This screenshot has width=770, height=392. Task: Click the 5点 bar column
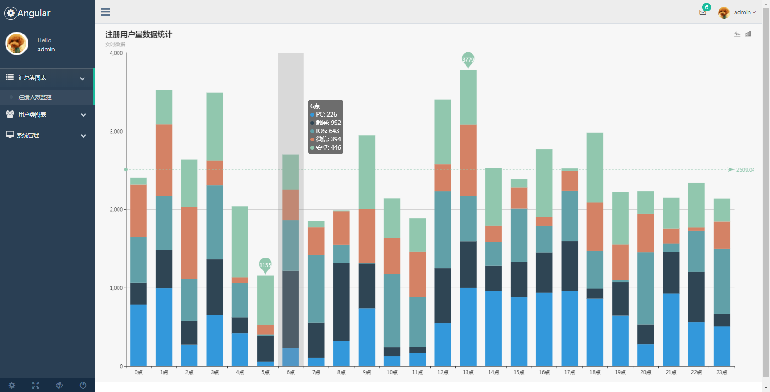tap(265, 321)
